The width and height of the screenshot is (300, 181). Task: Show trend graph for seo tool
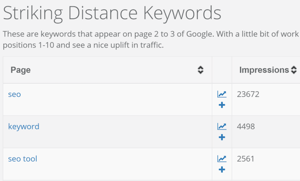coord(221,159)
